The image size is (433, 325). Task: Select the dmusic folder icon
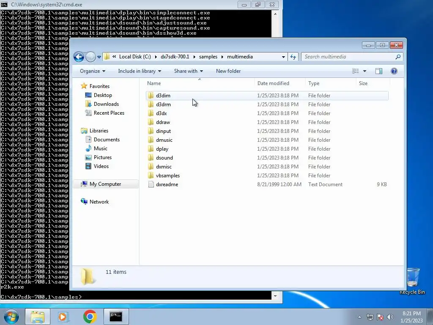(x=151, y=140)
